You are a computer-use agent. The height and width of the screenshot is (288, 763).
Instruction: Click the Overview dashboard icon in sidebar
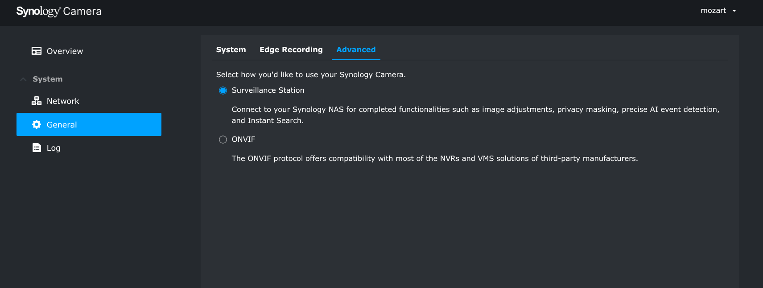[x=37, y=51]
